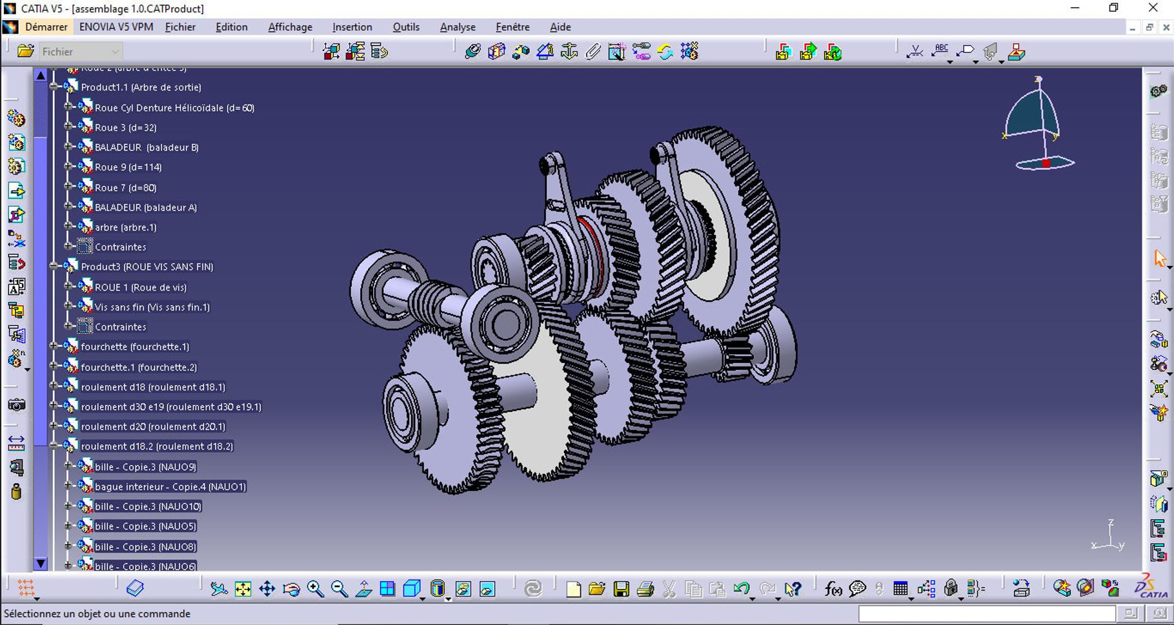1174x625 pixels.
Task: Open the Outils menu
Action: [405, 27]
